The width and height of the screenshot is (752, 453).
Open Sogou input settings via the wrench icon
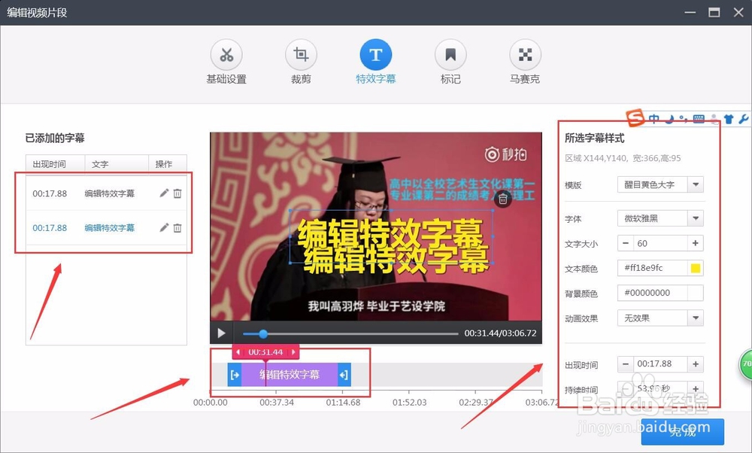[744, 119]
